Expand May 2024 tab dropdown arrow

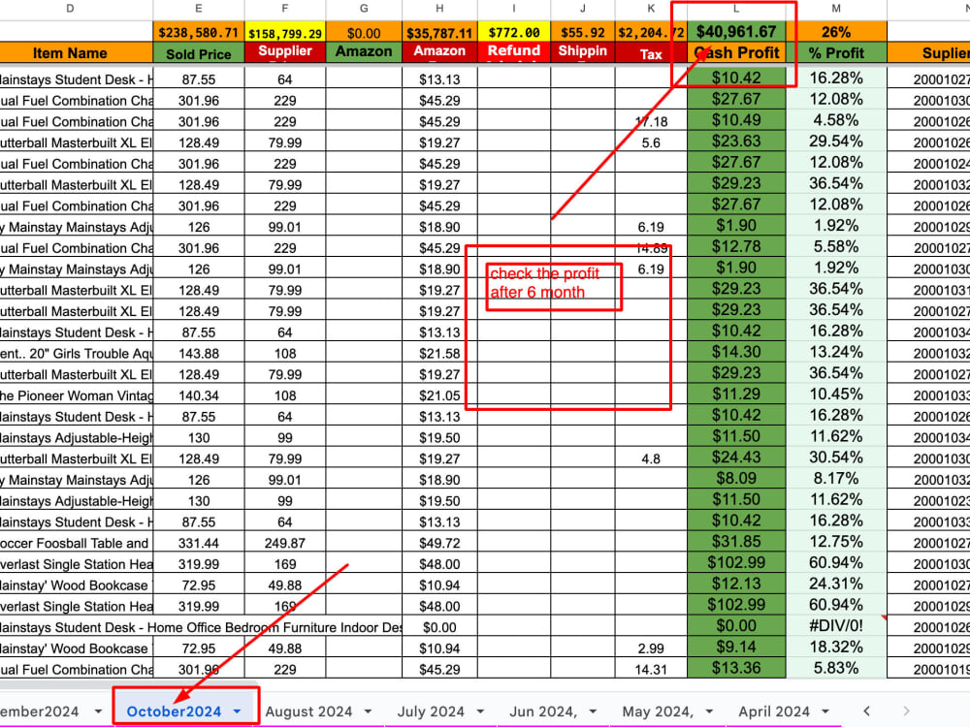(x=709, y=711)
